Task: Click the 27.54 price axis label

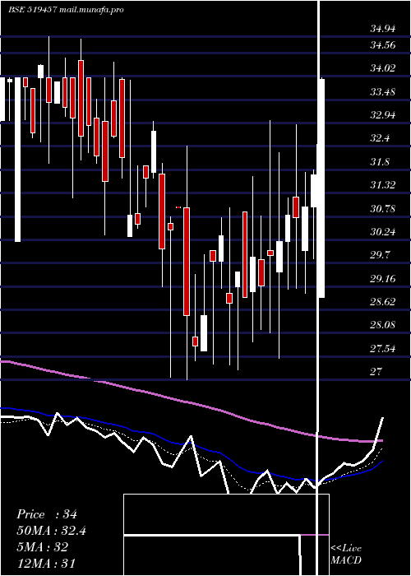Action: [x=383, y=348]
